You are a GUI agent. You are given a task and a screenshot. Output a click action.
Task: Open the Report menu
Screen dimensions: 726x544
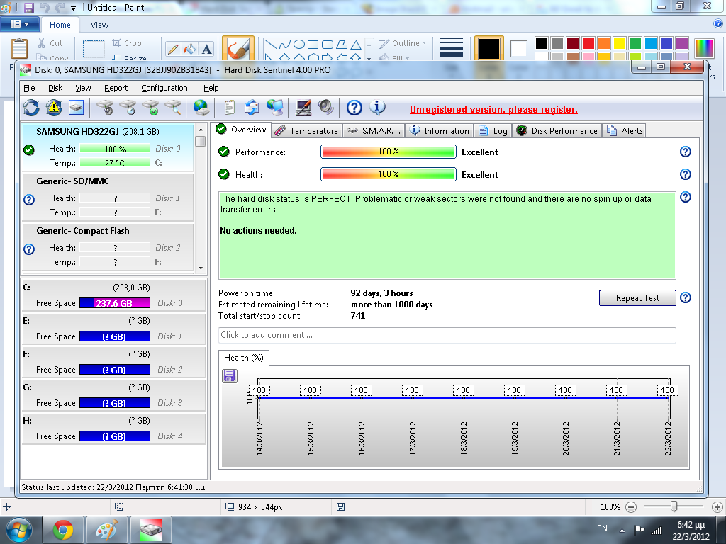pos(116,88)
